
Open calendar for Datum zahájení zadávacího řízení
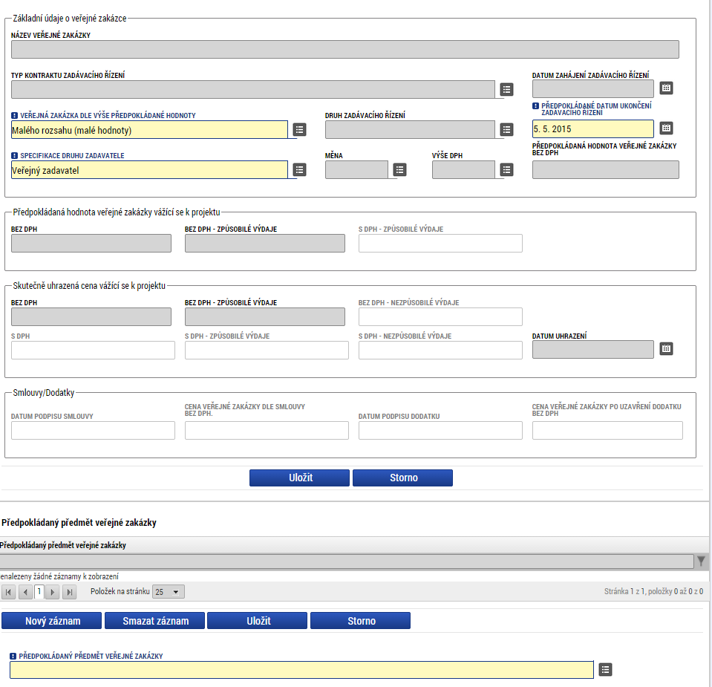click(x=666, y=88)
